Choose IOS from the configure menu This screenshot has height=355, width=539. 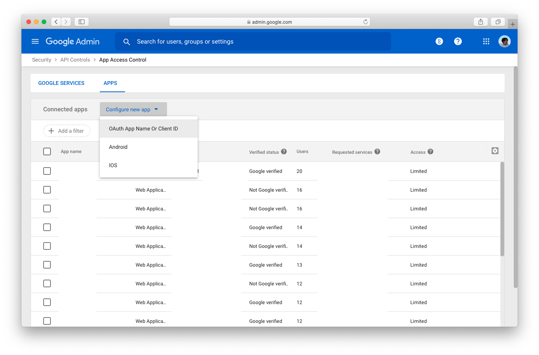pyautogui.click(x=113, y=165)
